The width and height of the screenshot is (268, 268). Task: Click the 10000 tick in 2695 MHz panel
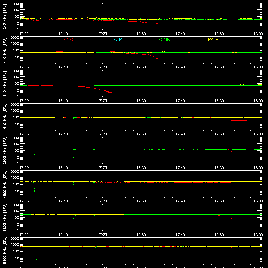pos(14,138)
